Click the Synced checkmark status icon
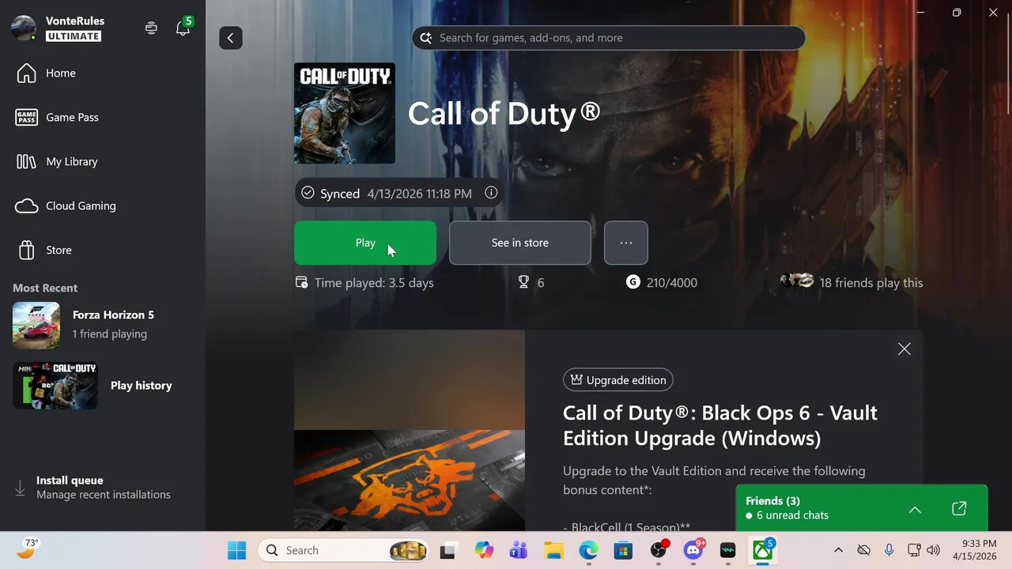Image resolution: width=1012 pixels, height=569 pixels. click(308, 193)
